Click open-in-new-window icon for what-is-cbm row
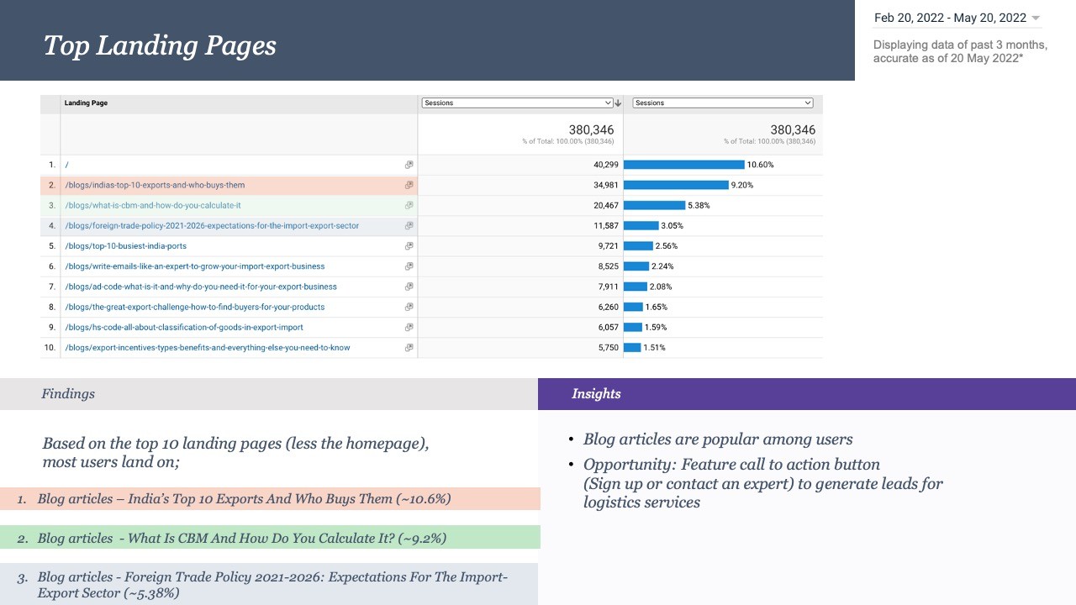Viewport: 1076px width, 605px height. pyautogui.click(x=409, y=205)
